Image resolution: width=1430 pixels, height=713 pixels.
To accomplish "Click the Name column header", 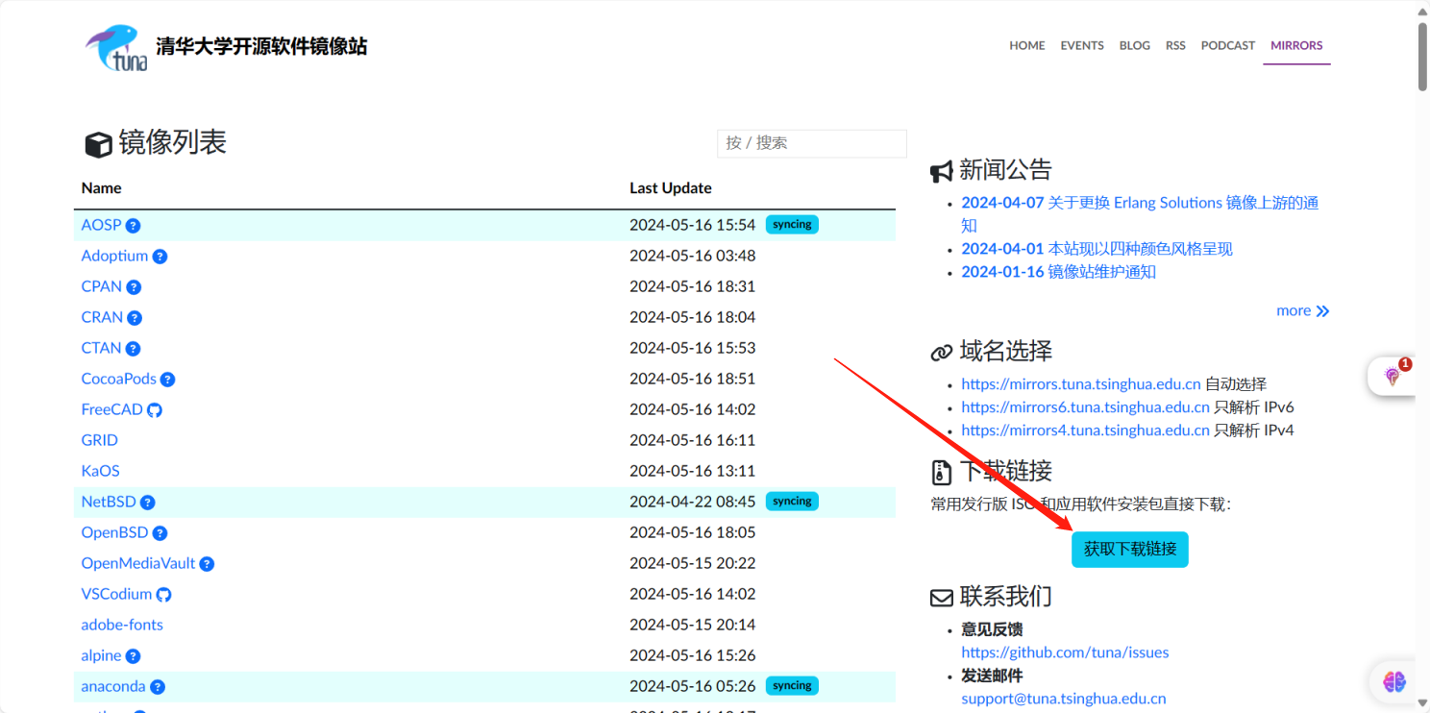I will tap(101, 188).
